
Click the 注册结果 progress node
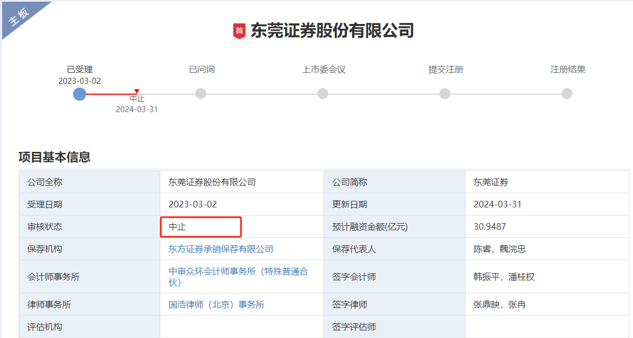pyautogui.click(x=567, y=94)
